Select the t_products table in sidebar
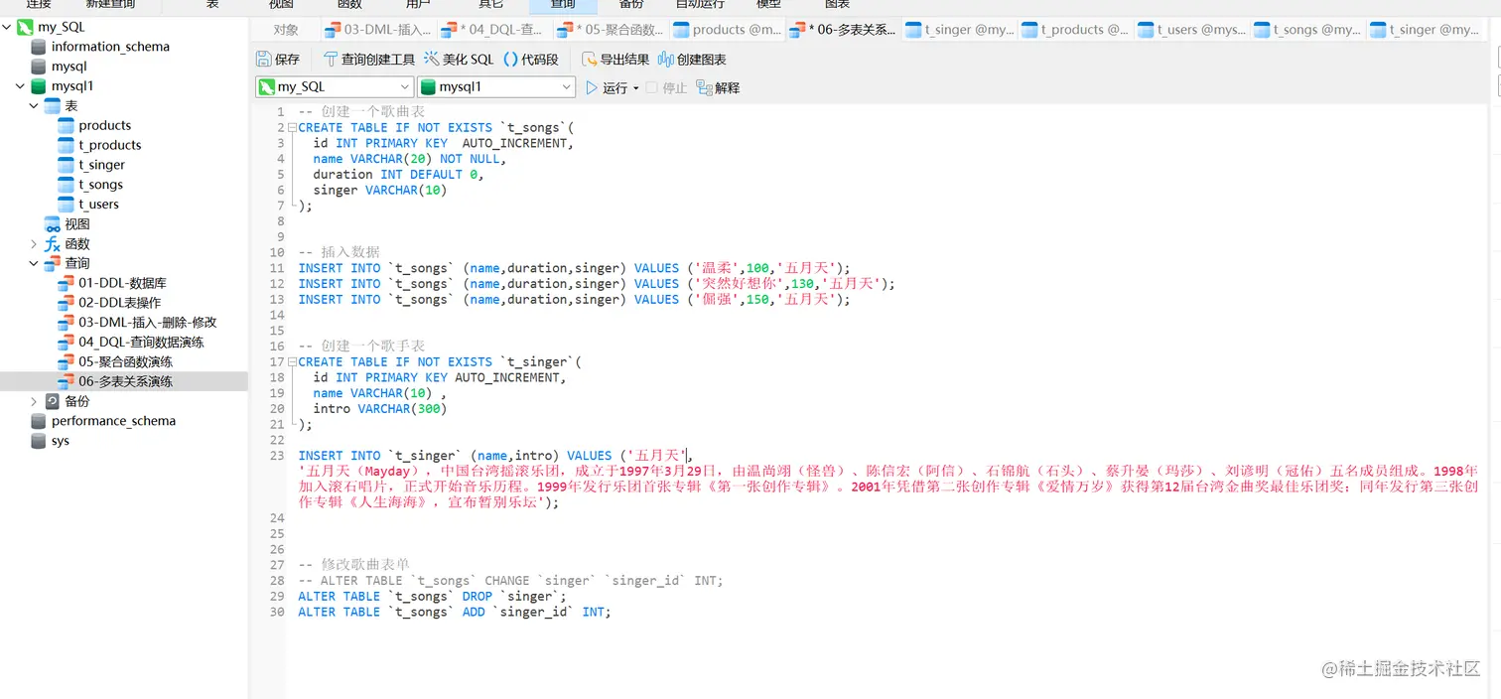 pos(109,145)
